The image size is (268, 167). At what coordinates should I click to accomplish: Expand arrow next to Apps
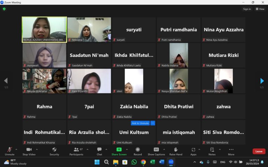[x=199, y=150]
